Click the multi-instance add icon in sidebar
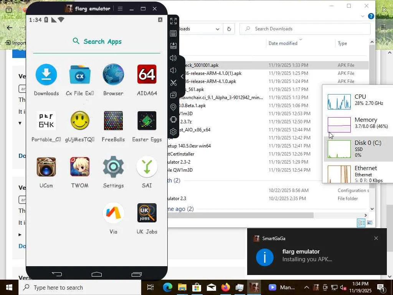Image resolution: width=393 pixels, height=295 pixels. [x=173, y=95]
